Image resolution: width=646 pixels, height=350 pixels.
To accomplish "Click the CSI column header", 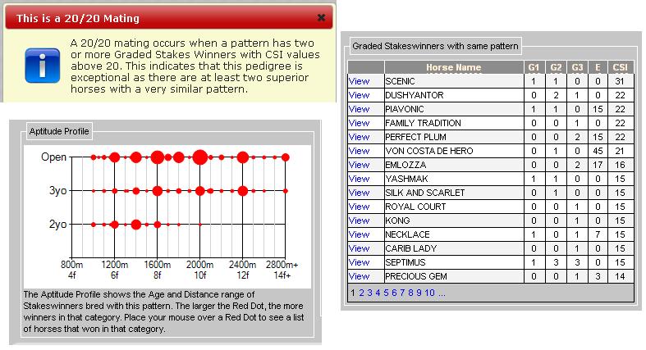I will 620,67.
